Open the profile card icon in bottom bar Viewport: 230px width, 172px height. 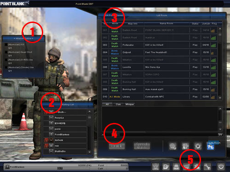pyautogui.click(x=166, y=166)
